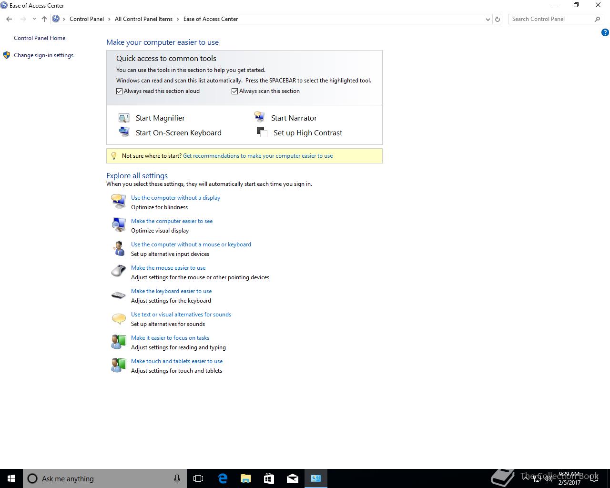Open the Mail app from the taskbar
This screenshot has width=610, height=488.
pyautogui.click(x=292, y=478)
